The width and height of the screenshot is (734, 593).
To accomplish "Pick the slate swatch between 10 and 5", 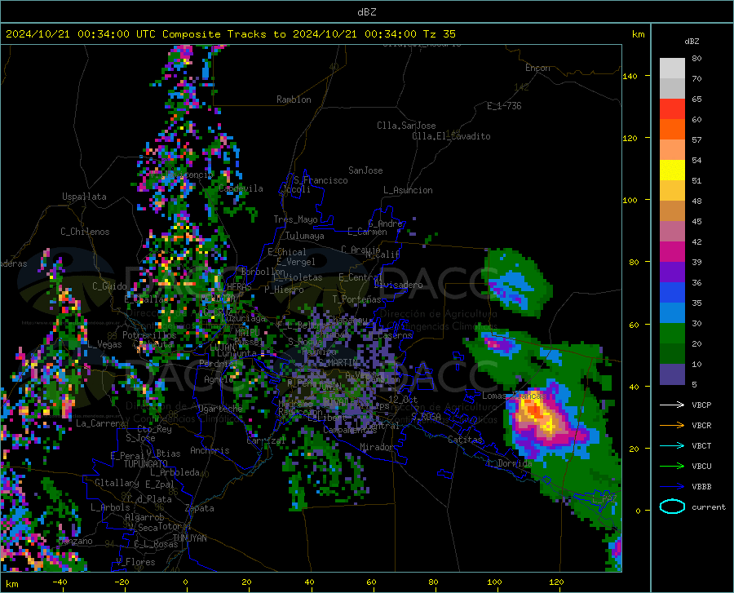I will [x=672, y=374].
